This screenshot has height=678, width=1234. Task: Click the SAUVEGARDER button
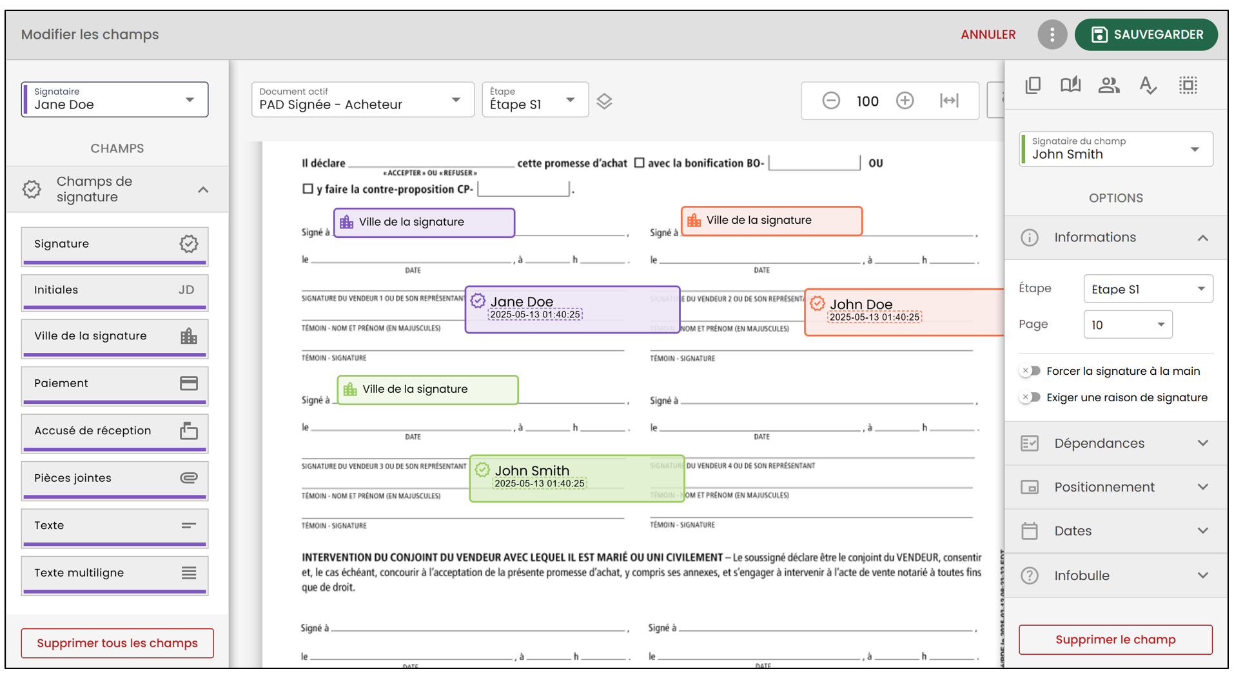coord(1146,35)
